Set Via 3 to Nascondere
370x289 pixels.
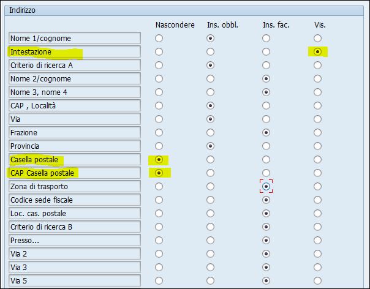point(159,267)
